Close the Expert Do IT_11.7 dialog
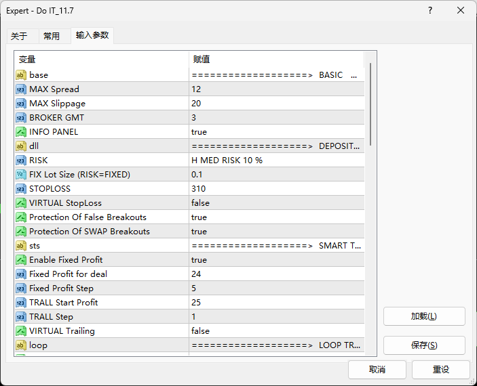Image resolution: width=477 pixels, height=386 pixels. pyautogui.click(x=461, y=11)
